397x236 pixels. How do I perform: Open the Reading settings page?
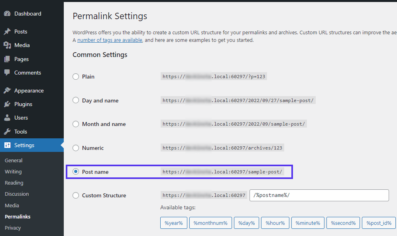(14, 183)
